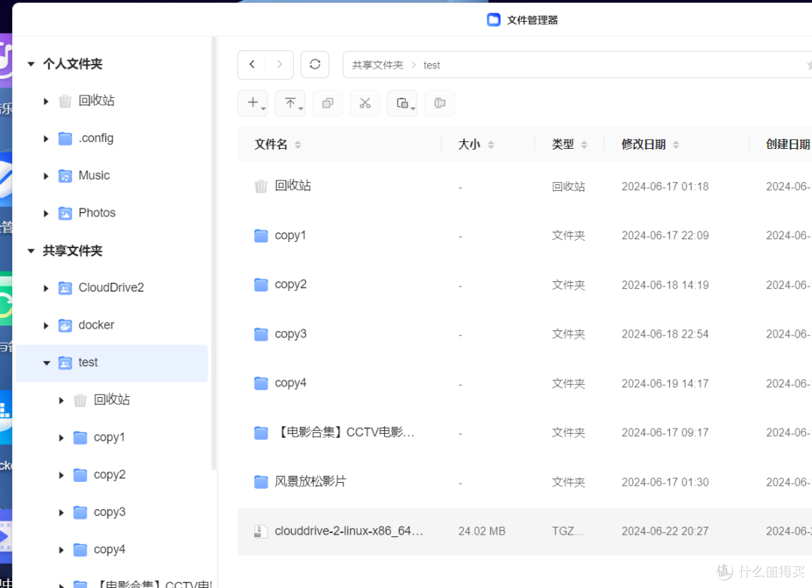Expand the .config folder node
Image resolution: width=812 pixels, height=588 pixels.
point(46,139)
